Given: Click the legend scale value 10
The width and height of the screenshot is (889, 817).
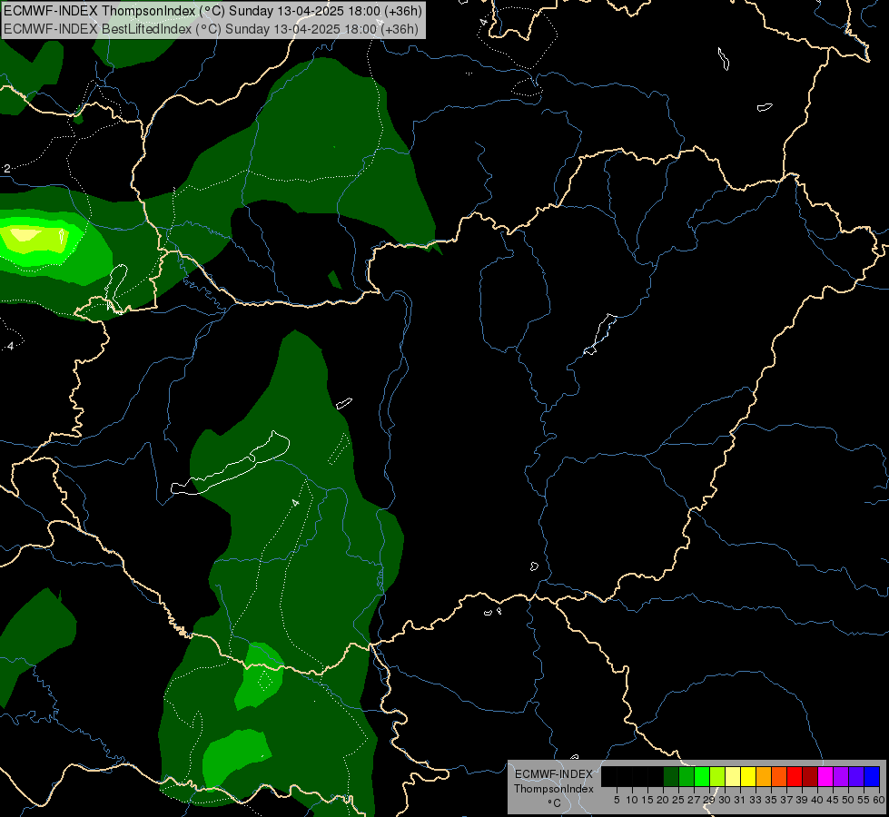Looking at the screenshot, I should [x=632, y=800].
